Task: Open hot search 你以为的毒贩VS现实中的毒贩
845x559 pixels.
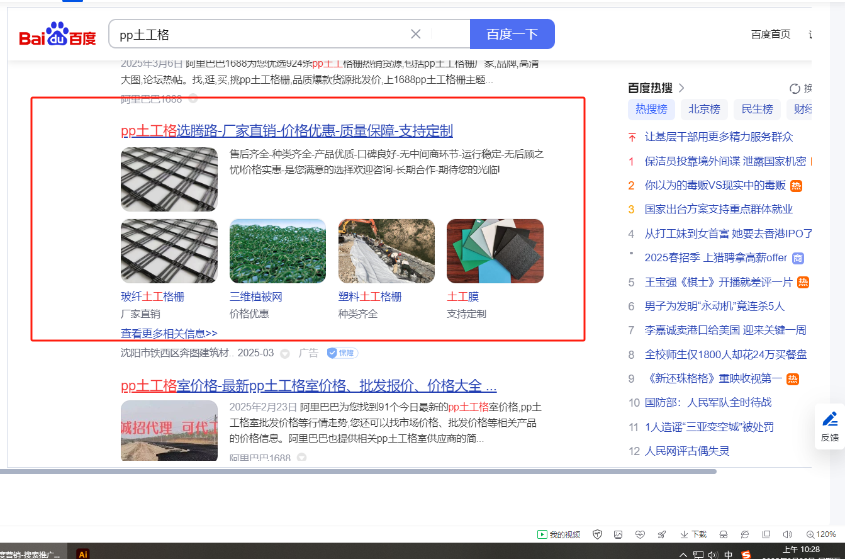Action: pos(715,185)
